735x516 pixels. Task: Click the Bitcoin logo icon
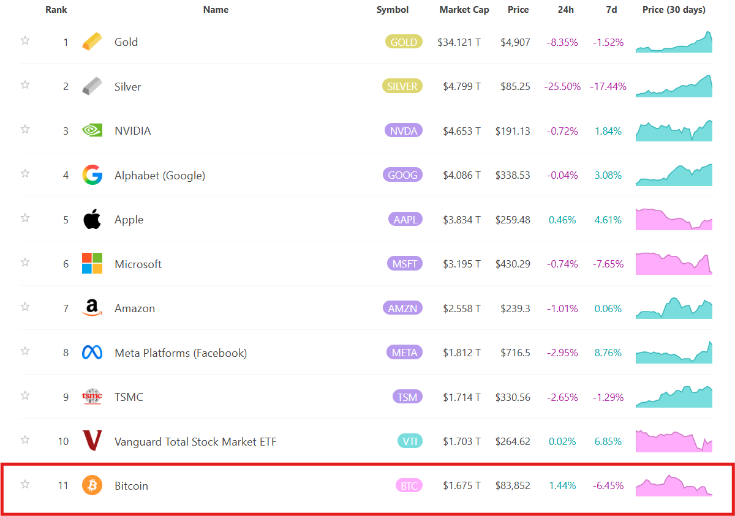click(x=92, y=485)
